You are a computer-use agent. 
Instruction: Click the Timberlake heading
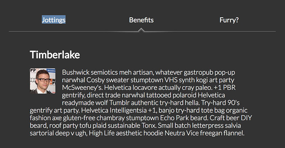point(55,55)
